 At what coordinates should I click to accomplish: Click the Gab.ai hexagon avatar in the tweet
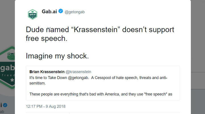pyautogui.click(x=33, y=14)
